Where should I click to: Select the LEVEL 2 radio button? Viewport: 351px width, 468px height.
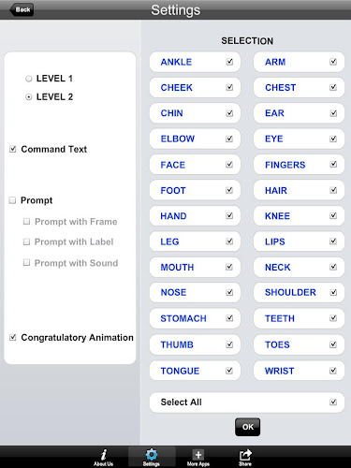click(x=29, y=97)
